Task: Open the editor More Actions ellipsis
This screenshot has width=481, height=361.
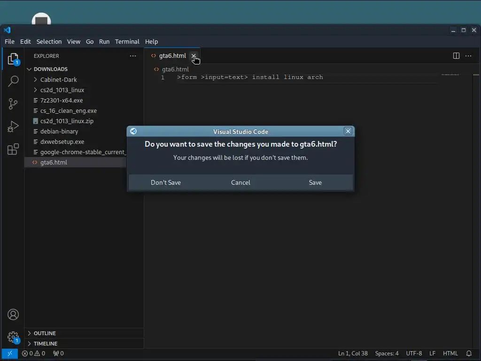Action: click(468, 55)
